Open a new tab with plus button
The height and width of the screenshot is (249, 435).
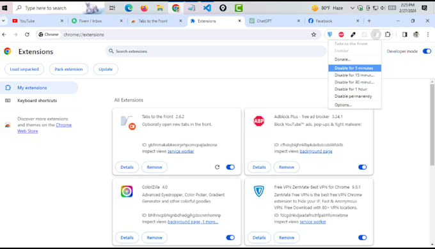369,21
